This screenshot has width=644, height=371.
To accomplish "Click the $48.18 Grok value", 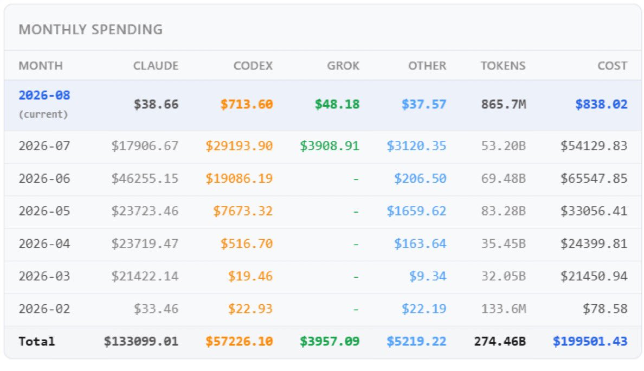I will point(337,104).
